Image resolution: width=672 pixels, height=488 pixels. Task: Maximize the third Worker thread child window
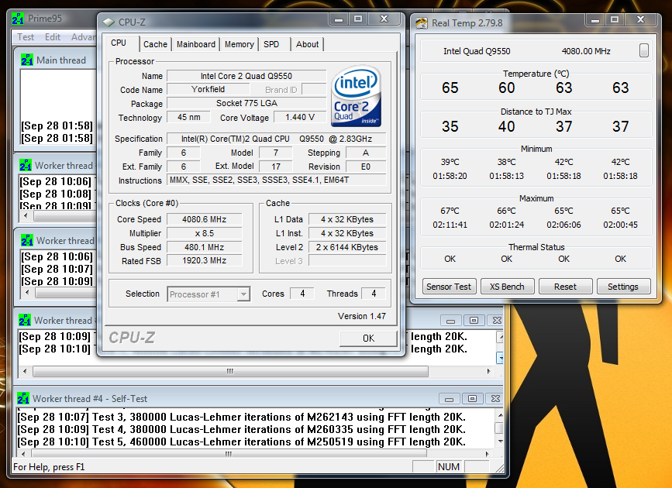pyautogui.click(x=474, y=321)
